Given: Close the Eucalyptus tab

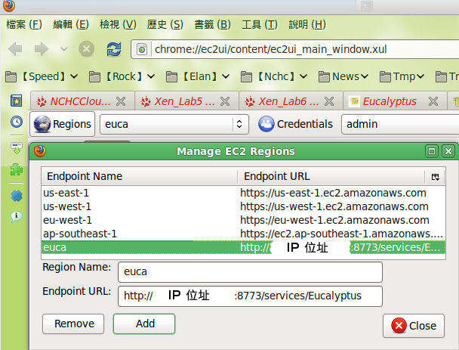Looking at the screenshot, I should [433, 101].
